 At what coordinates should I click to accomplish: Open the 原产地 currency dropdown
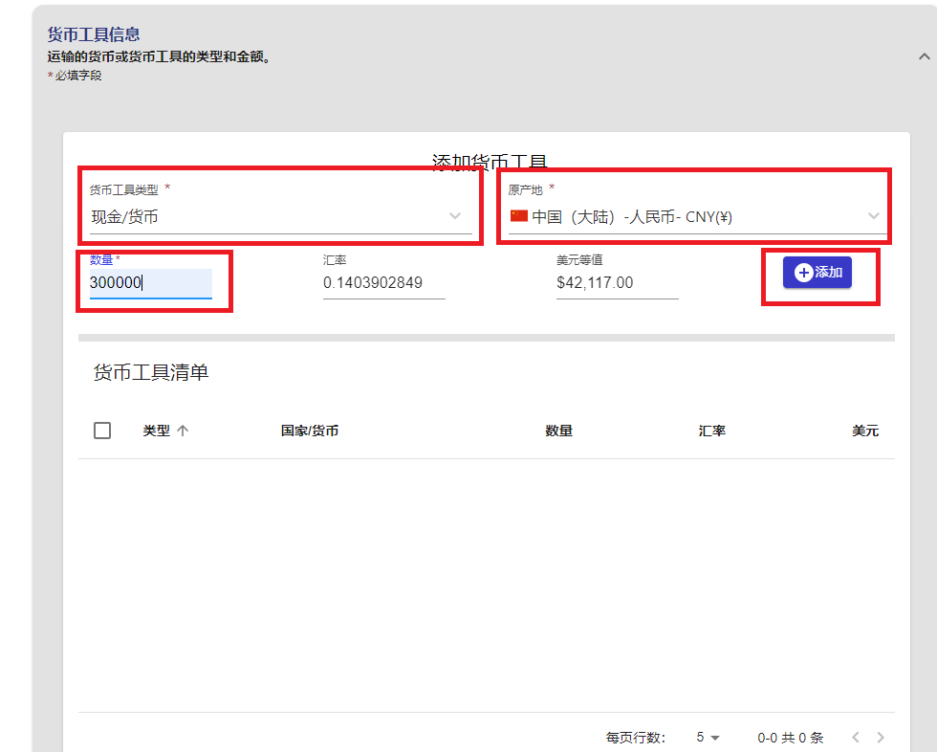click(697, 216)
